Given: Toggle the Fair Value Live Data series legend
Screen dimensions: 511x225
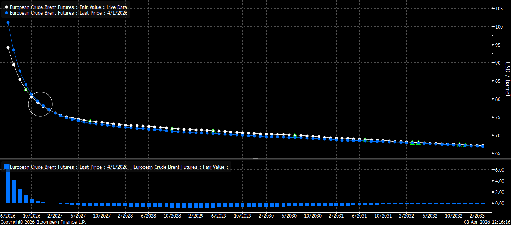Looking at the screenshot, I should pyautogui.click(x=68, y=7).
